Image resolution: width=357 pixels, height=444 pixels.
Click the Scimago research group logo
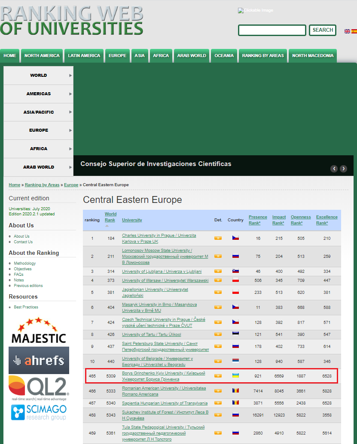pyautogui.click(x=39, y=413)
